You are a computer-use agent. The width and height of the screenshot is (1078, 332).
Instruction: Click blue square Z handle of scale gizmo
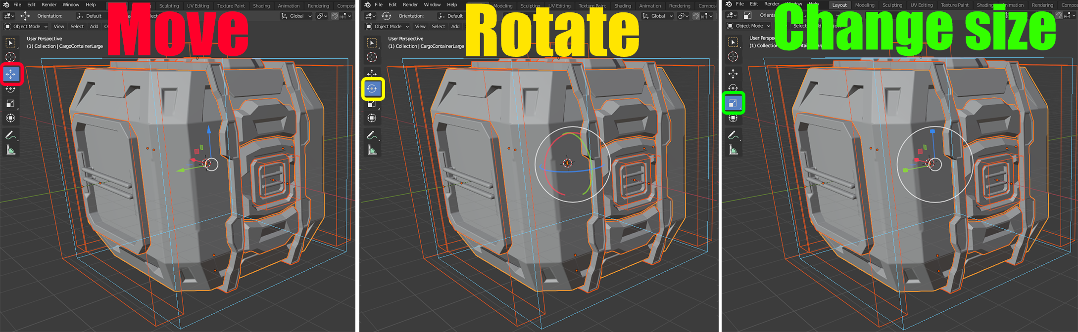(932, 131)
